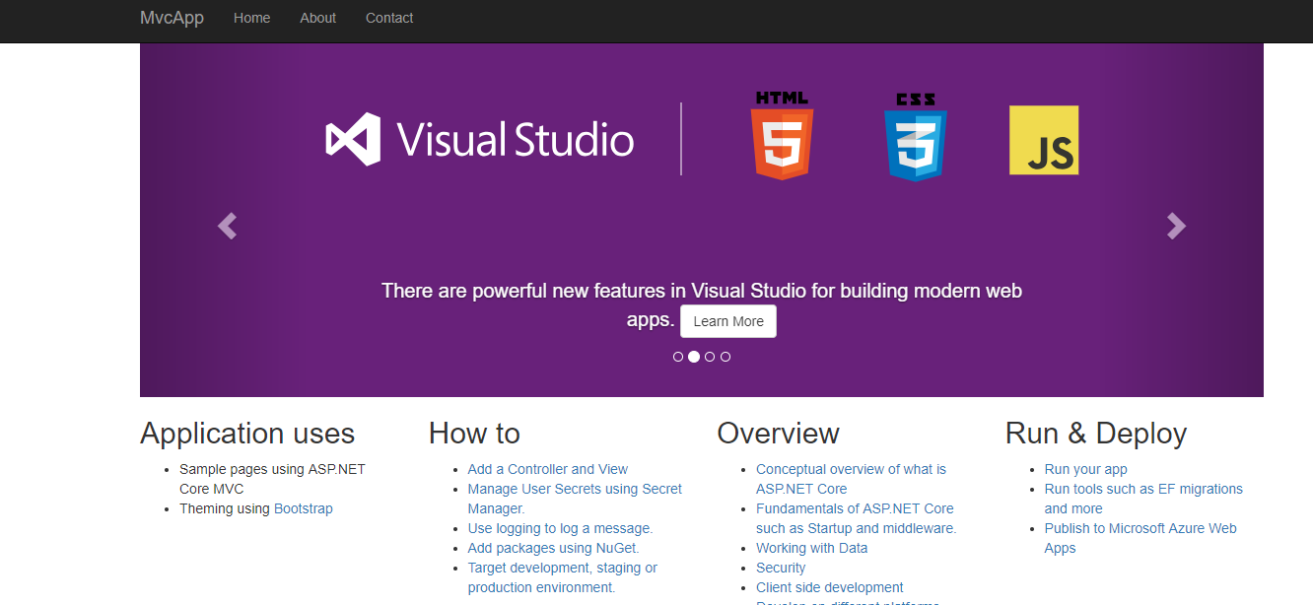Viewport: 1313px width, 605px height.
Task: Open 'Conceptual overview of what is ASP.NET Core'
Action: click(x=851, y=479)
